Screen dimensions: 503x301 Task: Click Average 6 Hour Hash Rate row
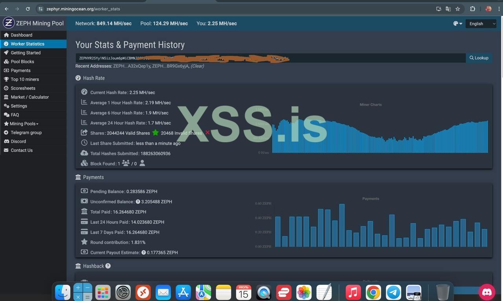point(125,113)
